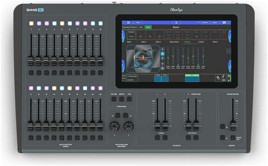Tap the Record button in the top bar
The image size is (268, 166).
point(205,23)
